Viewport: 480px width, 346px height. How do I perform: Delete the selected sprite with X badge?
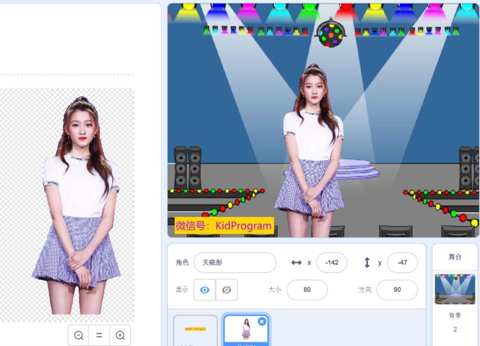[x=262, y=321]
